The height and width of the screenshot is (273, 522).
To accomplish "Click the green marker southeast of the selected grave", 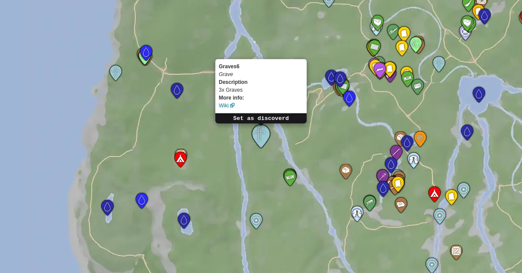I will coord(290,177).
